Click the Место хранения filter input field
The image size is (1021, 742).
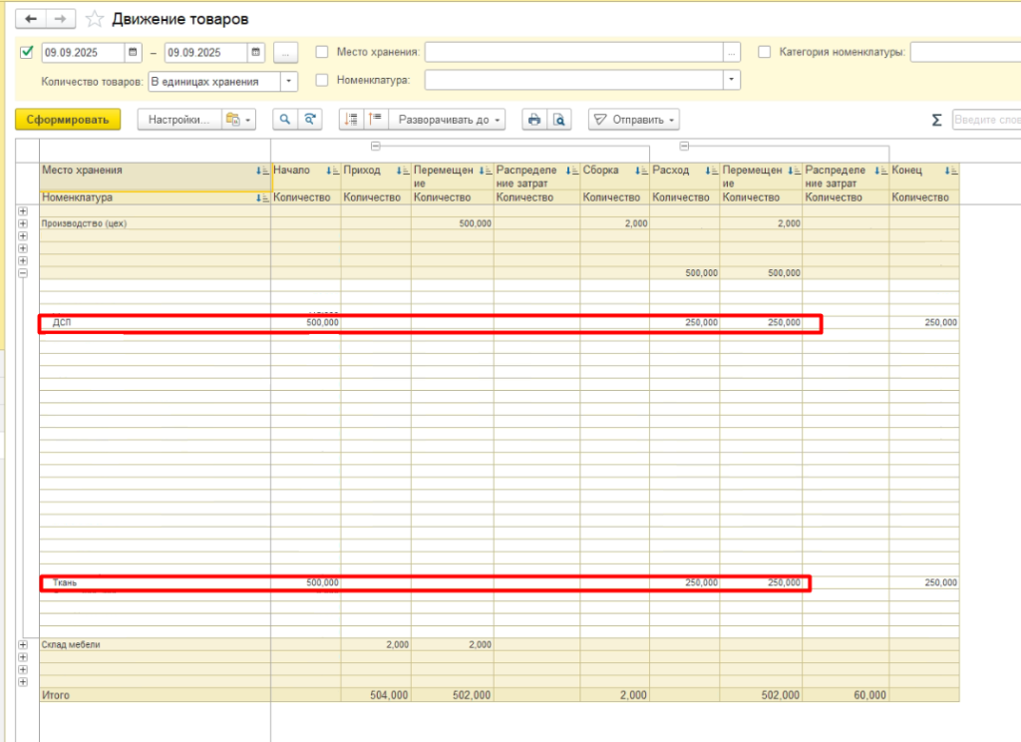click(573, 52)
